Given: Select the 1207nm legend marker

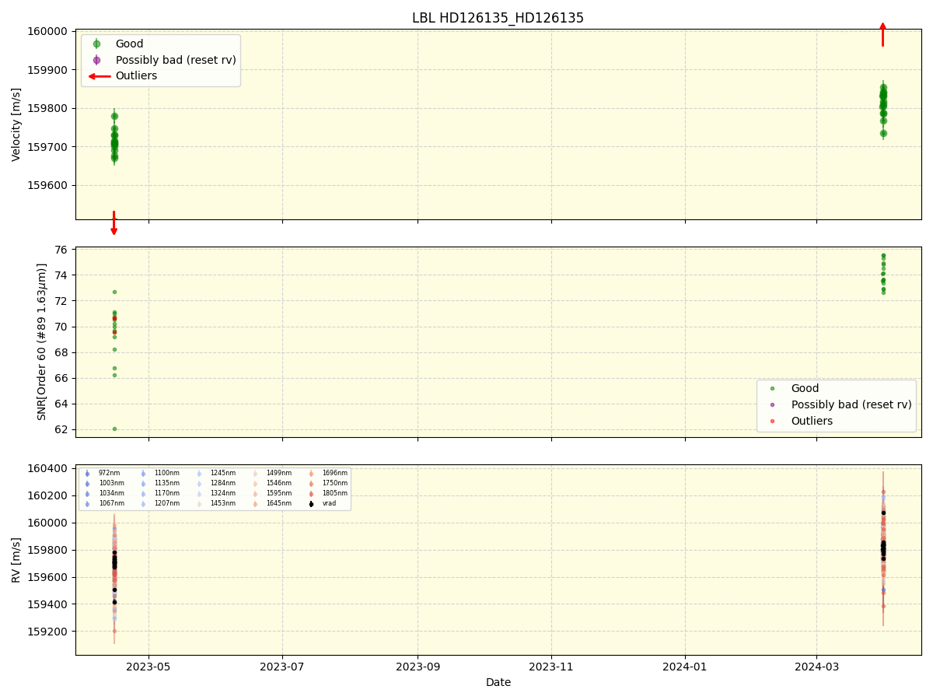Looking at the screenshot, I should [143, 504].
